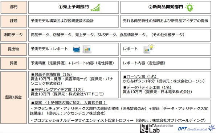Image resolution: width=216 pixels, height=133 pixels.
Task: Select the 部門 row header cell
Action: pos(14,7)
